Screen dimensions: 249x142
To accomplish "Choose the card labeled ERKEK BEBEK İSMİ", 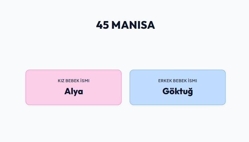I will (177, 87).
